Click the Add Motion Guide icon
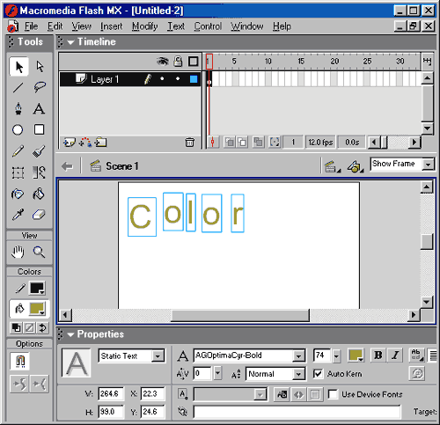The image size is (440, 425). 85,143
